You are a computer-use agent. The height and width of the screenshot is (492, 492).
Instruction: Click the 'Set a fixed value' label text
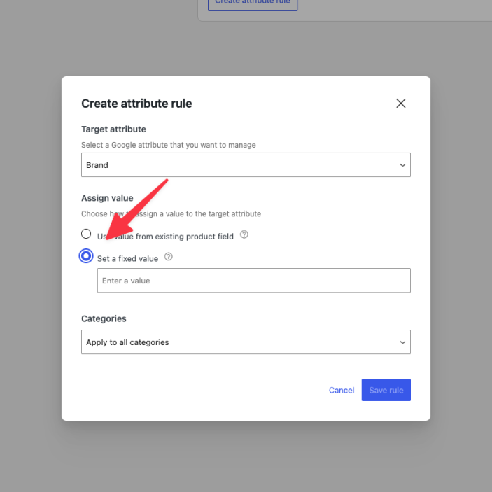(x=128, y=258)
